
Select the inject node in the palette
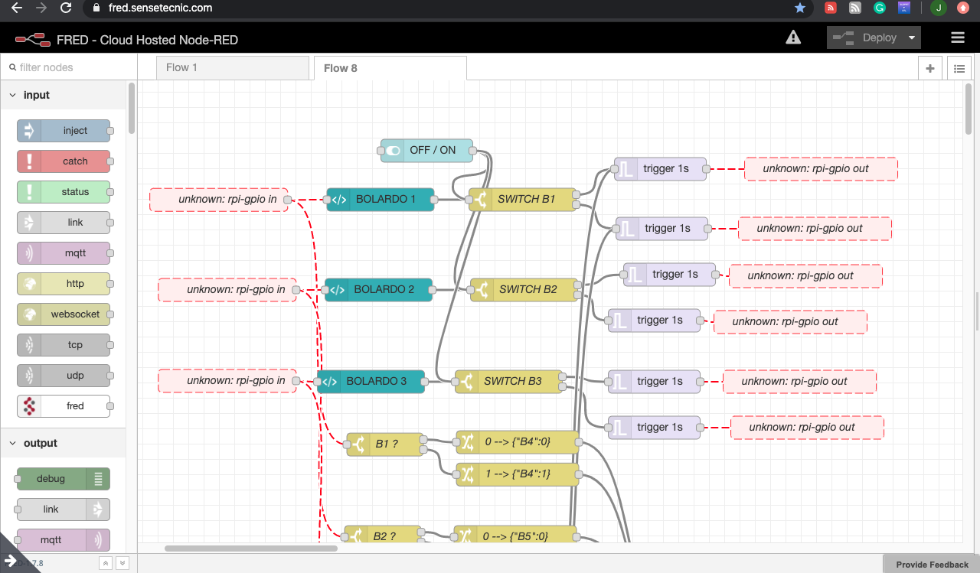[x=64, y=130]
